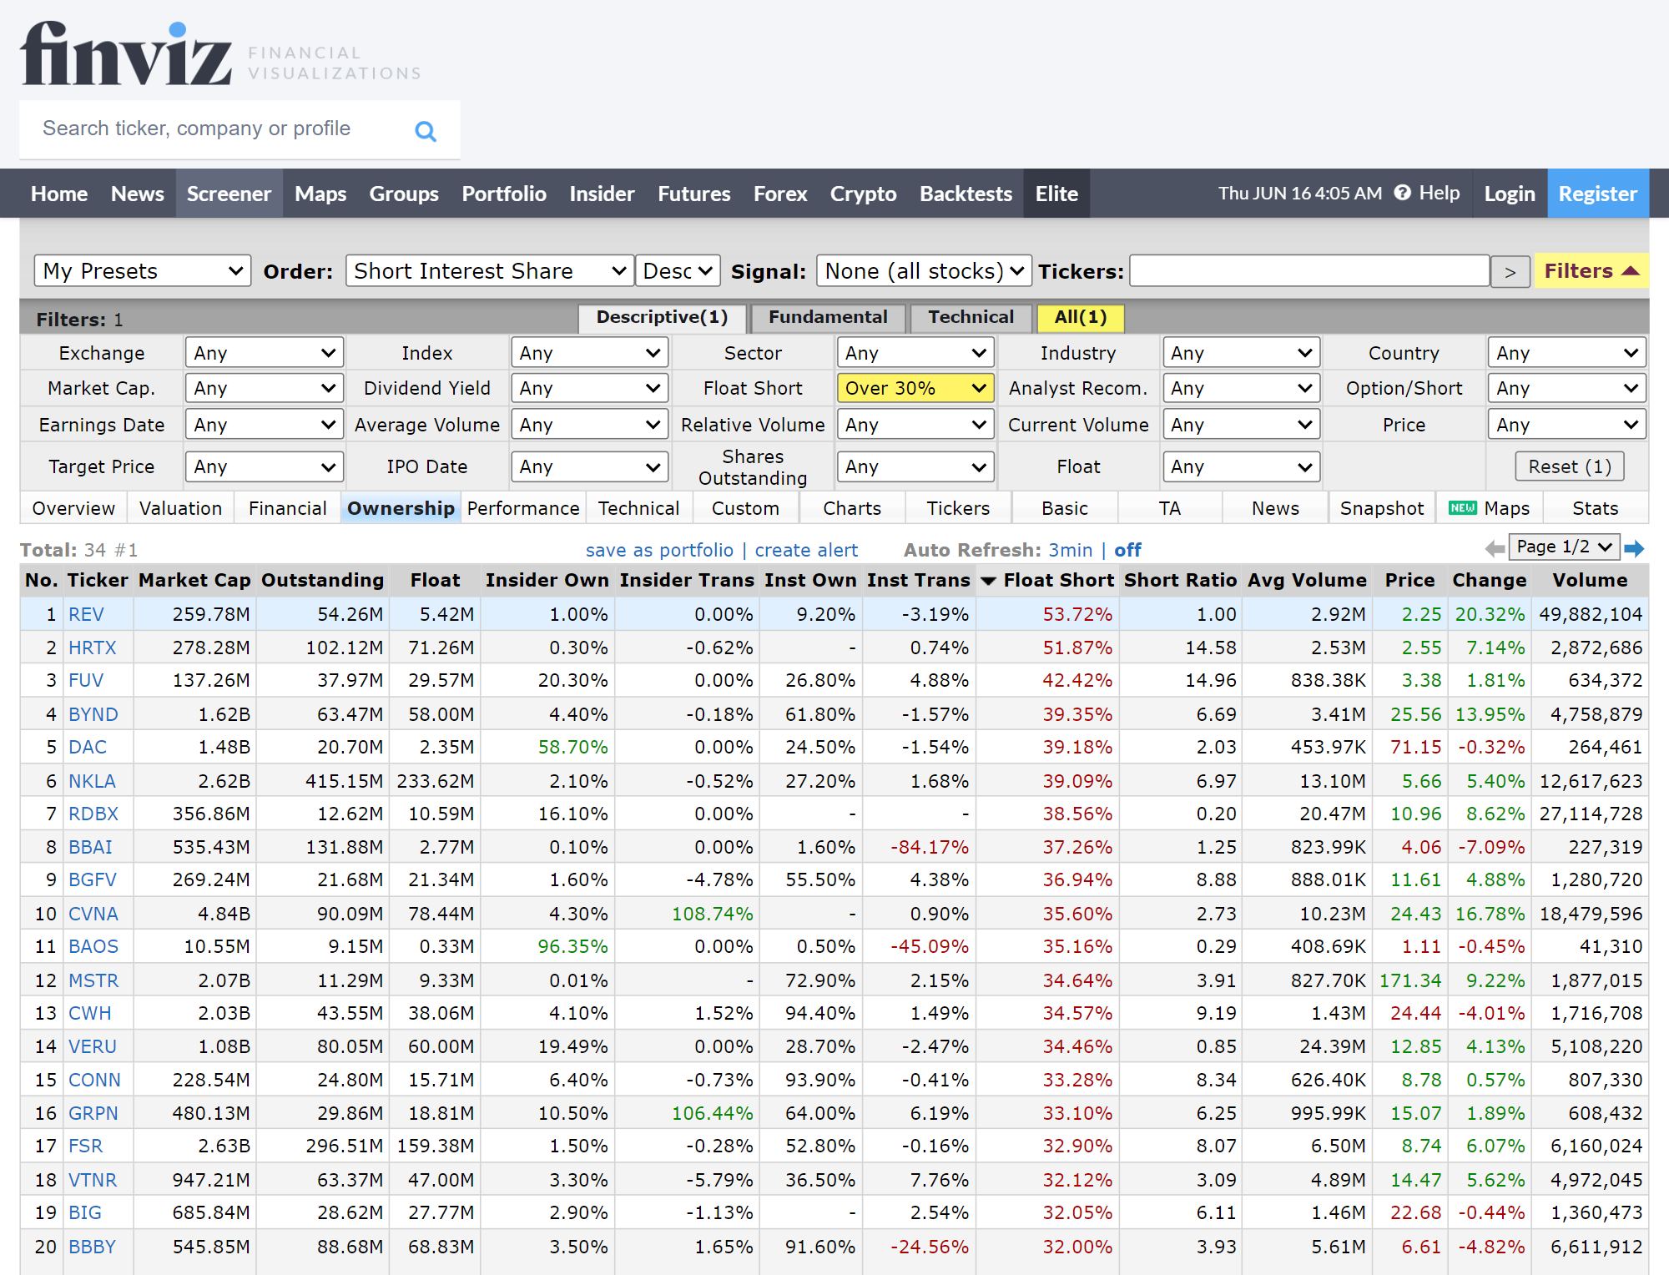
Task: Open Maps in navigation bar
Action: (x=320, y=194)
